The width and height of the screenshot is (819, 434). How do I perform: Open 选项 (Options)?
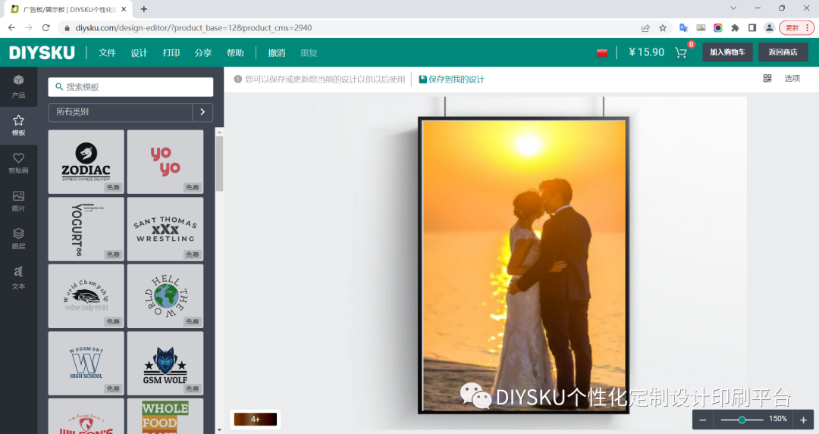[x=792, y=78]
